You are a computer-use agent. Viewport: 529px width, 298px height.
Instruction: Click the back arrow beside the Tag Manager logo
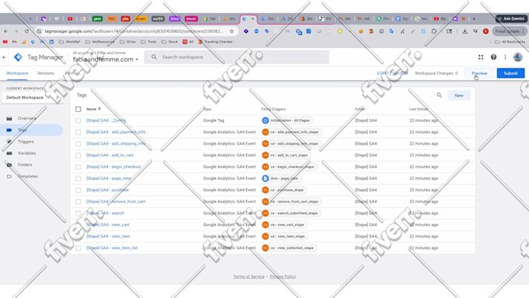tap(4, 57)
